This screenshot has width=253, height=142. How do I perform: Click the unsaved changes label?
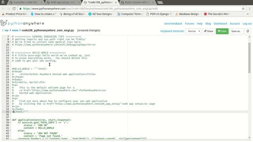coord(89,30)
